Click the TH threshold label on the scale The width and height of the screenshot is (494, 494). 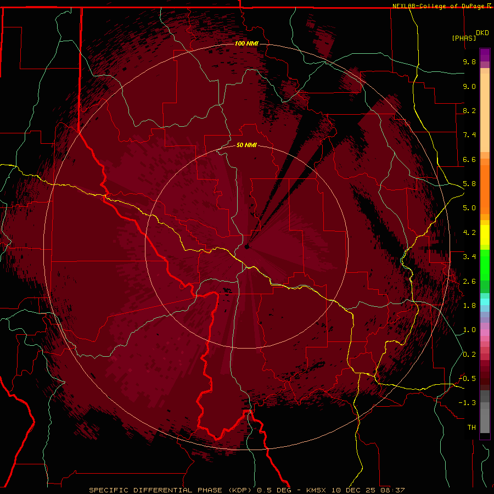tap(471, 428)
